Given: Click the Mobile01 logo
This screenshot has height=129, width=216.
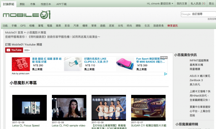Looking at the screenshot, I should 27,15.
